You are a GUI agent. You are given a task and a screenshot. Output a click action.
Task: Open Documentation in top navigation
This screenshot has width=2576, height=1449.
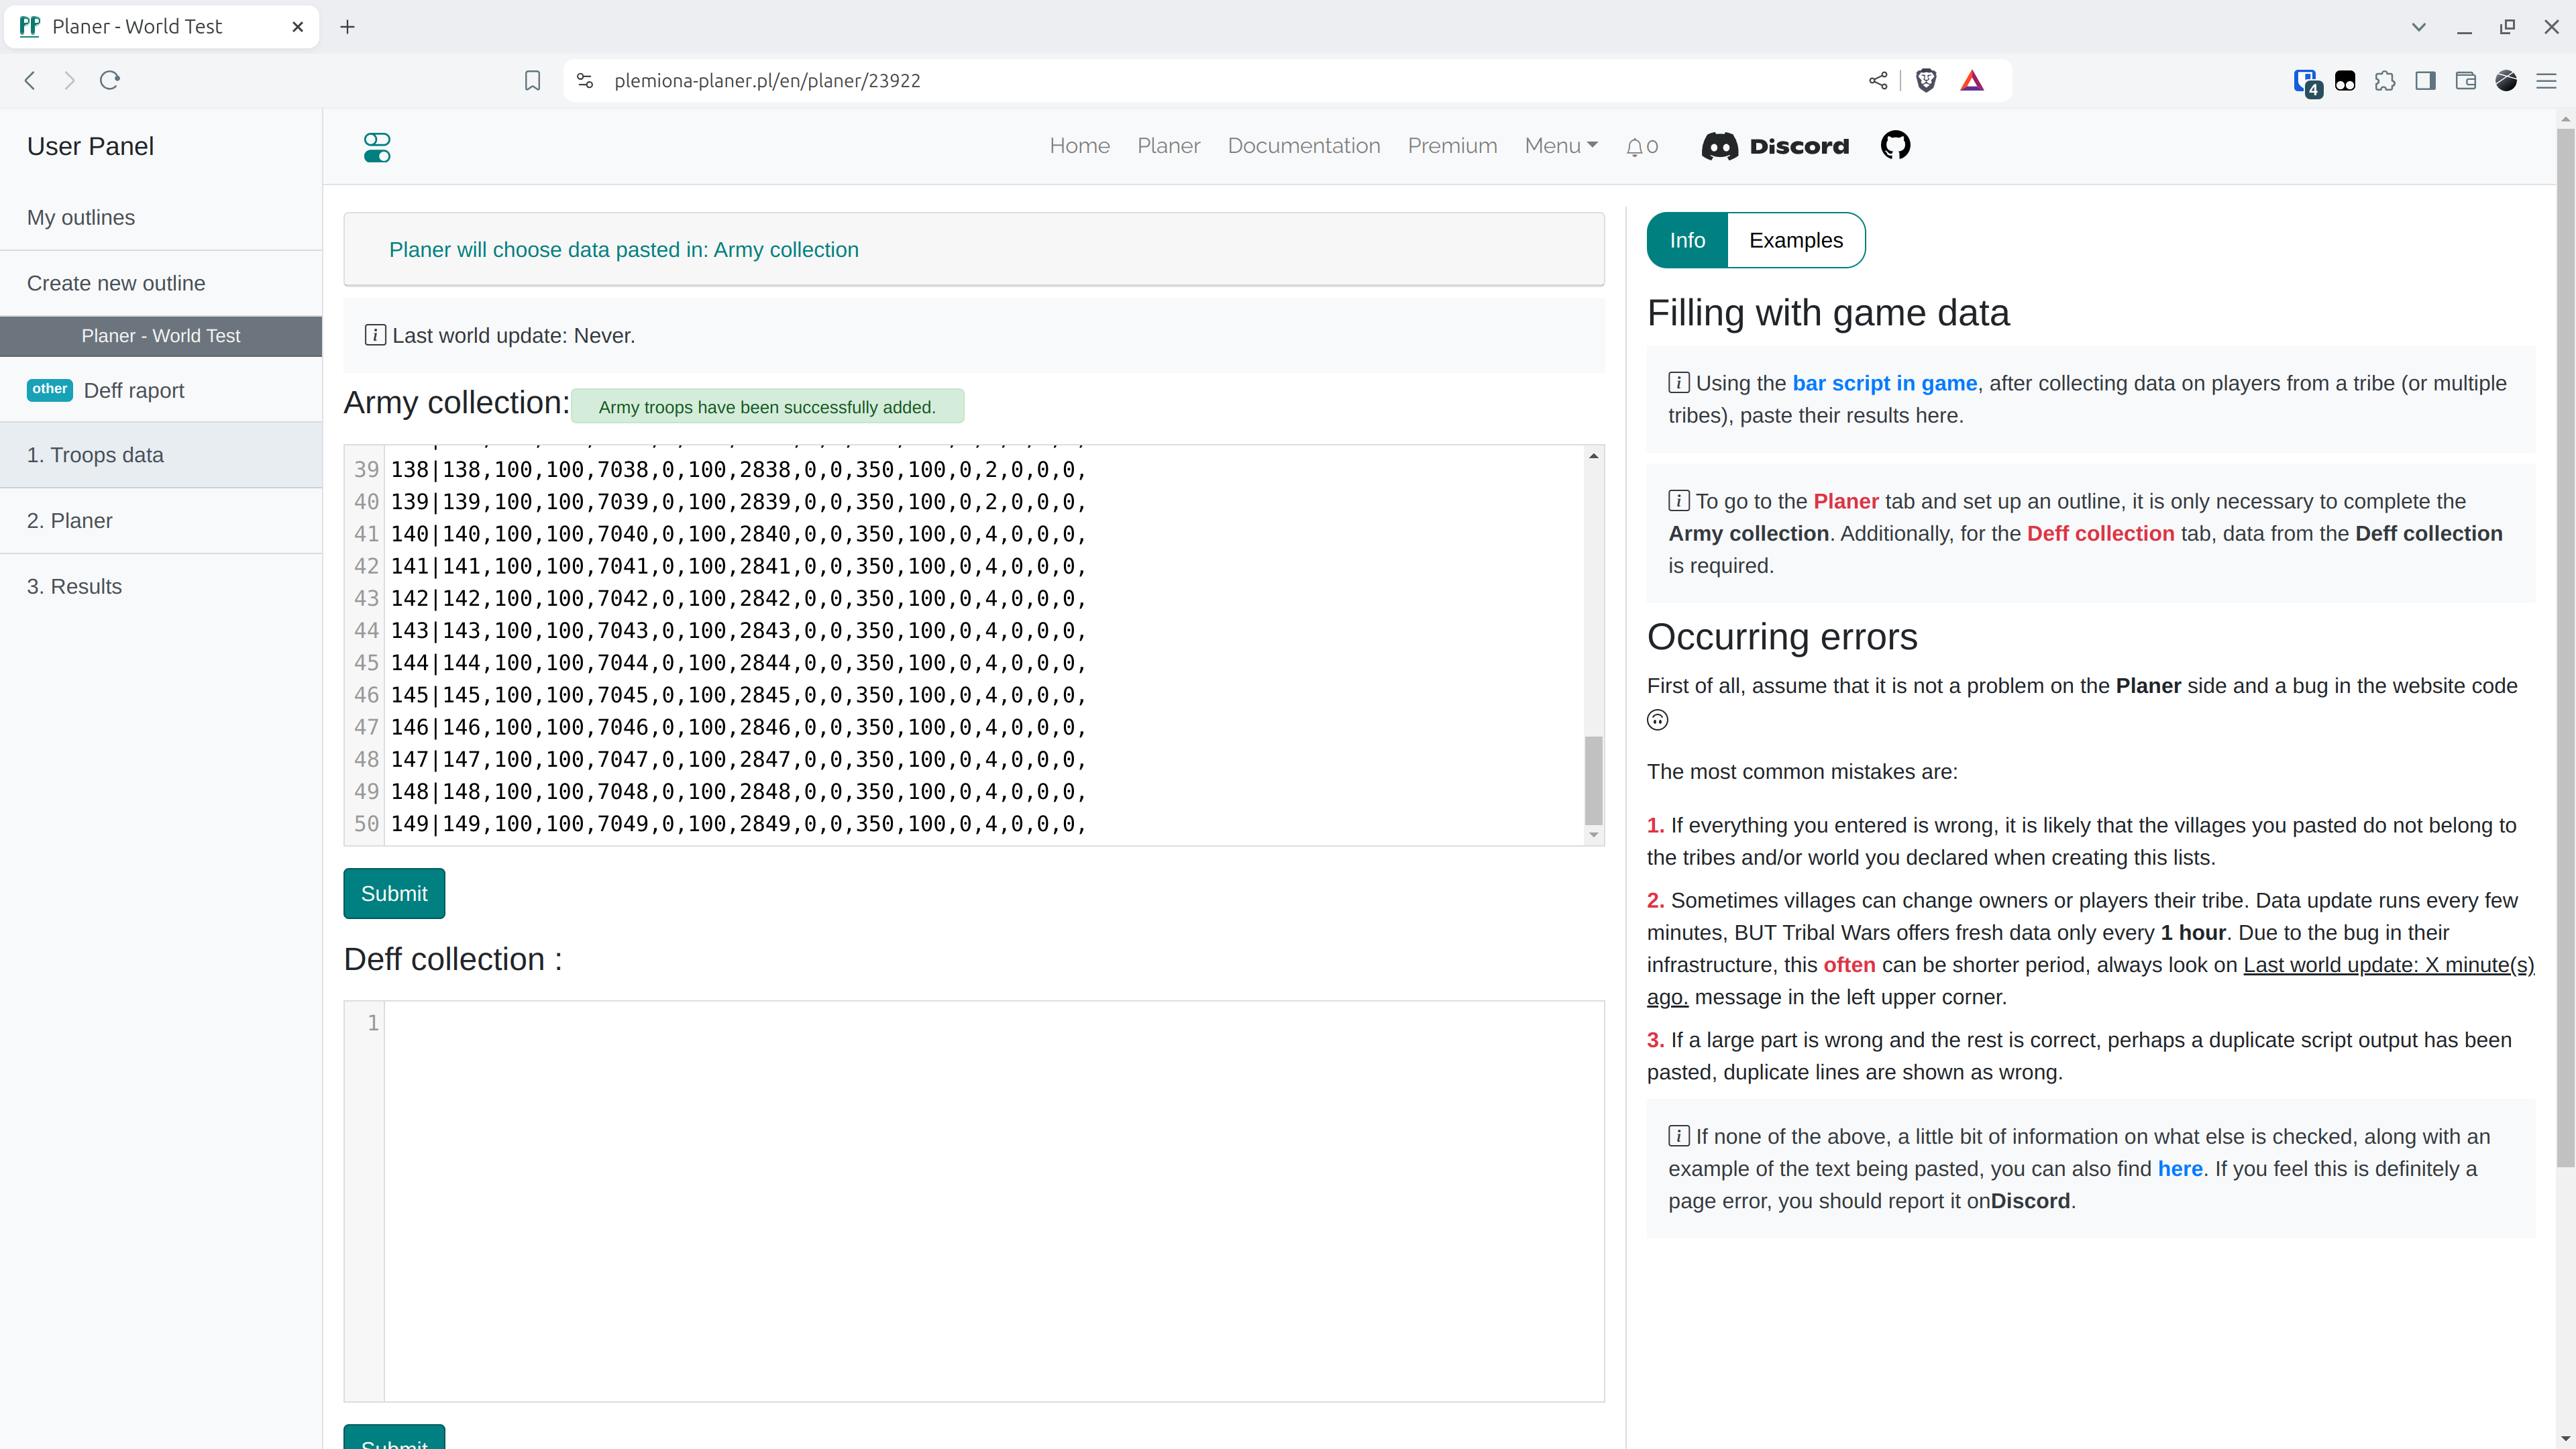[1303, 146]
